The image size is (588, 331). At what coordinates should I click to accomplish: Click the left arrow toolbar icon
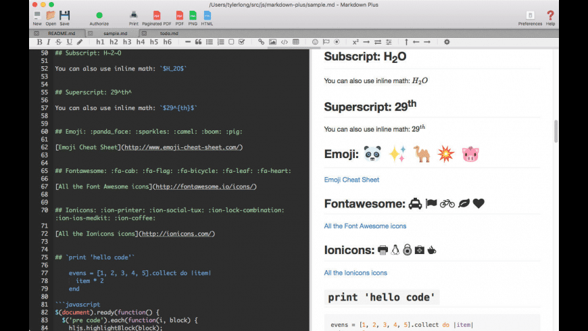coord(416,42)
